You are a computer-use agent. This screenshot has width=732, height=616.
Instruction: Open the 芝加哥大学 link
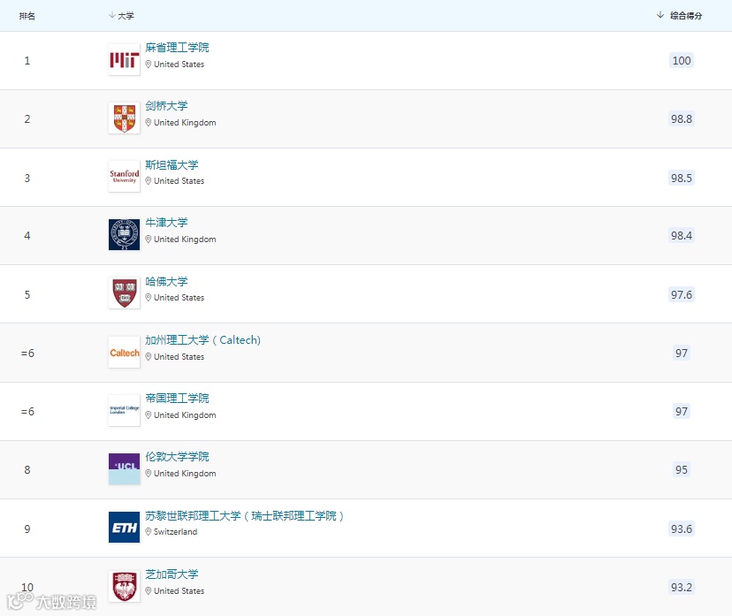pos(172,574)
